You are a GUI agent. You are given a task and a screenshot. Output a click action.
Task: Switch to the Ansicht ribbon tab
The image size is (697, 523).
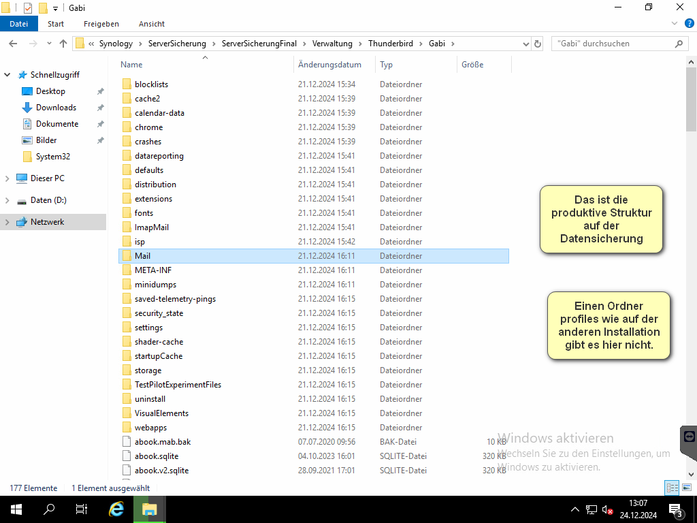click(152, 24)
